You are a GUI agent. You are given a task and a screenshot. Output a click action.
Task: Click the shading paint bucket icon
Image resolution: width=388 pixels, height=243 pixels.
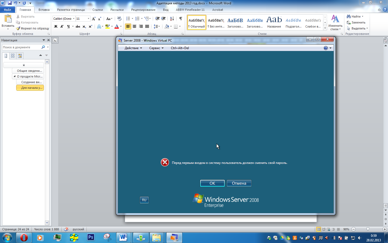click(167, 26)
